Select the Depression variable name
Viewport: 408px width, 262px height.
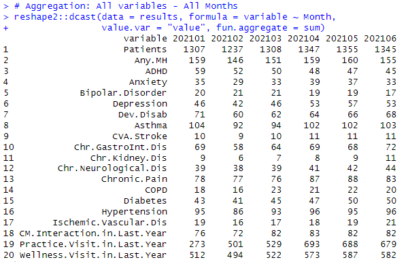(x=139, y=104)
